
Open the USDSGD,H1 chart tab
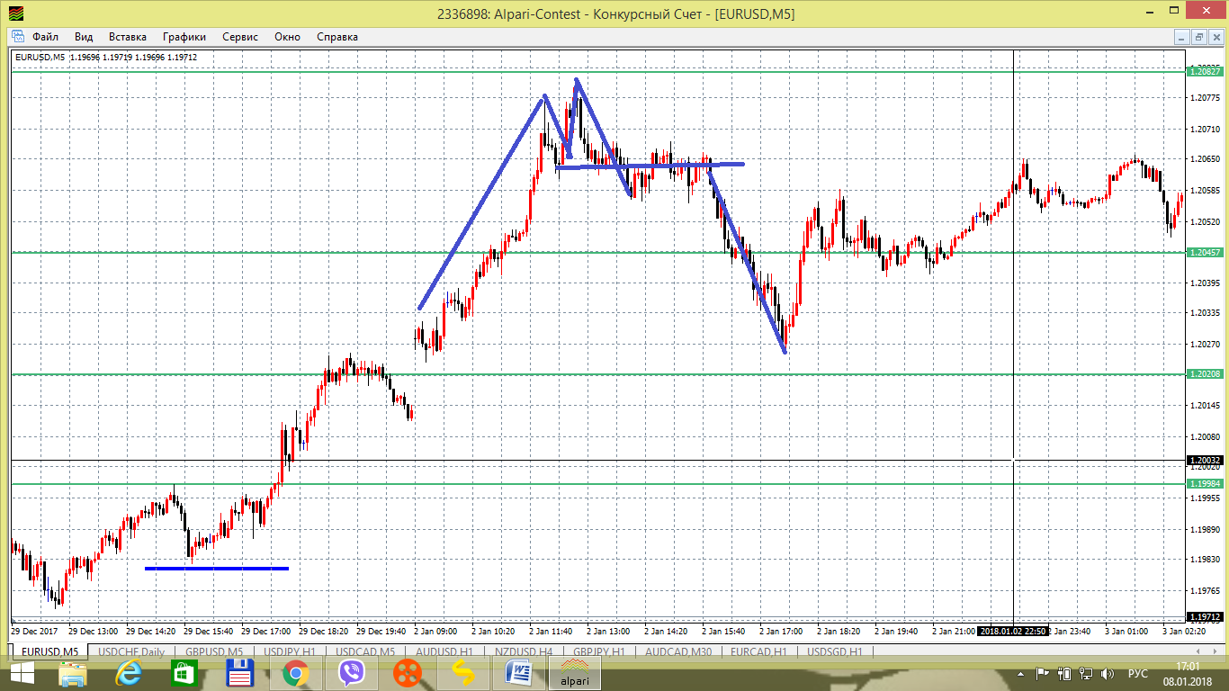click(834, 652)
